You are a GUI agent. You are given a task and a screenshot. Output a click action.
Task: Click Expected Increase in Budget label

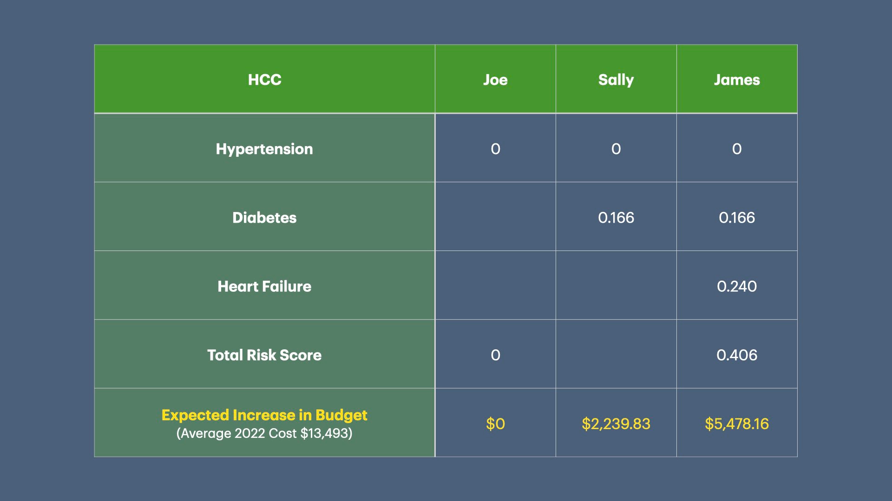click(264, 415)
